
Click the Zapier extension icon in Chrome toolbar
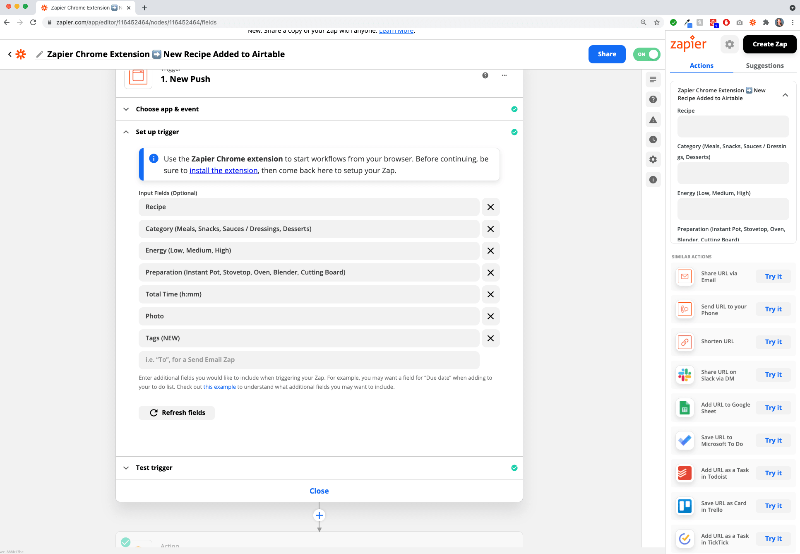pyautogui.click(x=753, y=22)
